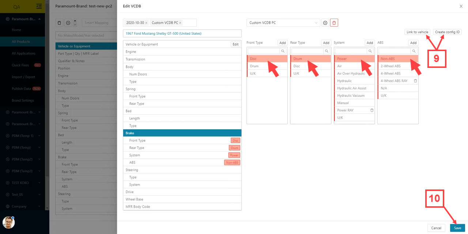Expand PDM (Temp2) sidebar group
Viewport: 468px width, 234px height.
click(39, 159)
